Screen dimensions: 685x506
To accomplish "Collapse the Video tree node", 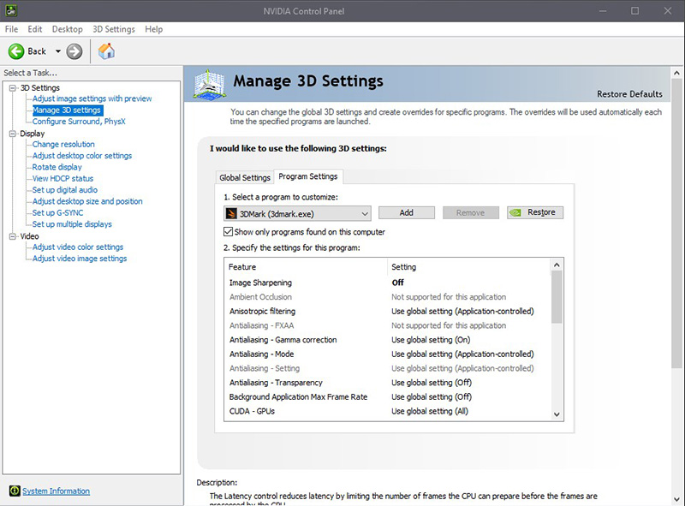I will pyautogui.click(x=13, y=236).
